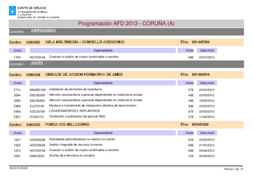Click the first Curso column header
Image resolution: width=253 pixels, height=179 pixels.
[17, 51]
